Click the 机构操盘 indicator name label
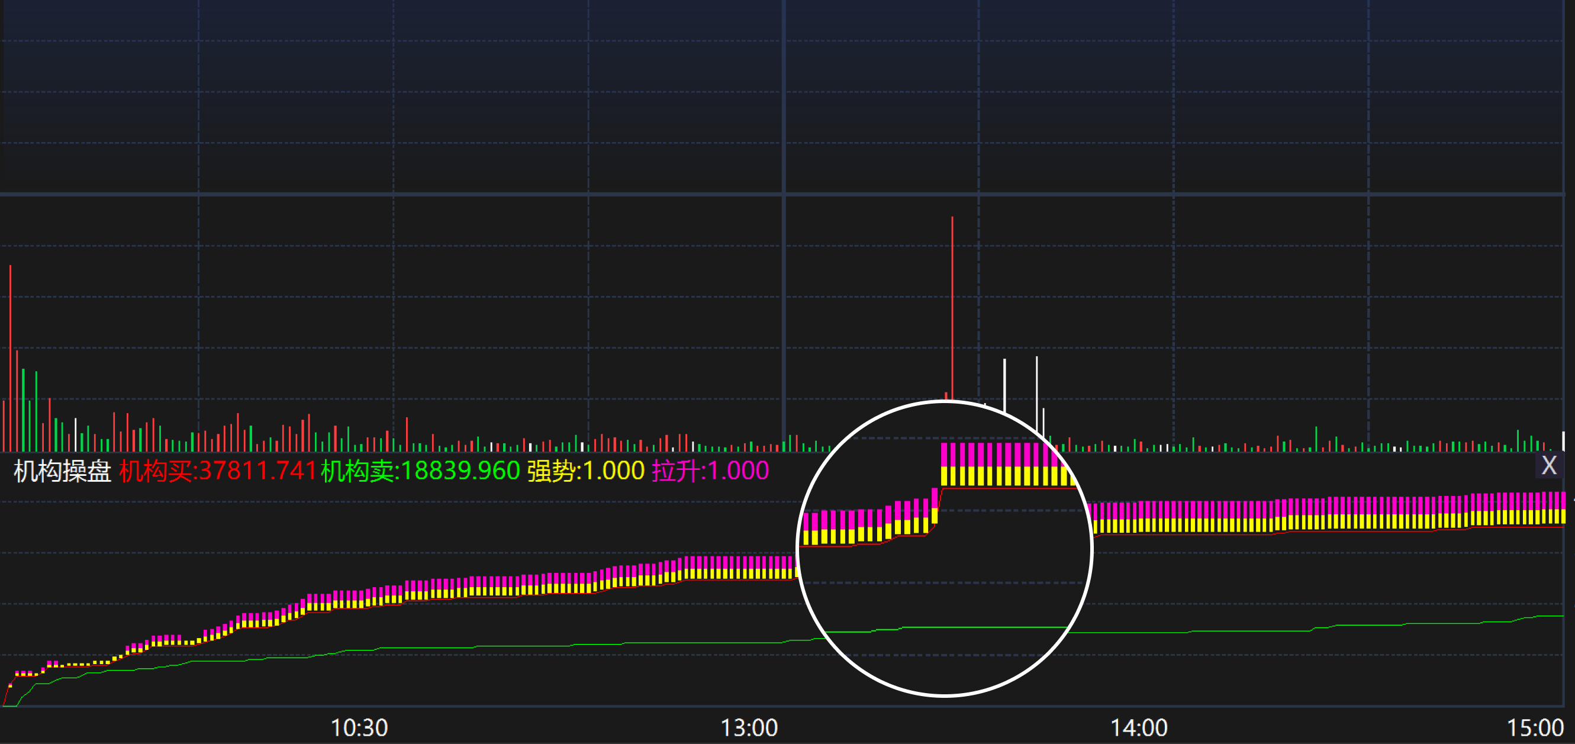 point(62,471)
